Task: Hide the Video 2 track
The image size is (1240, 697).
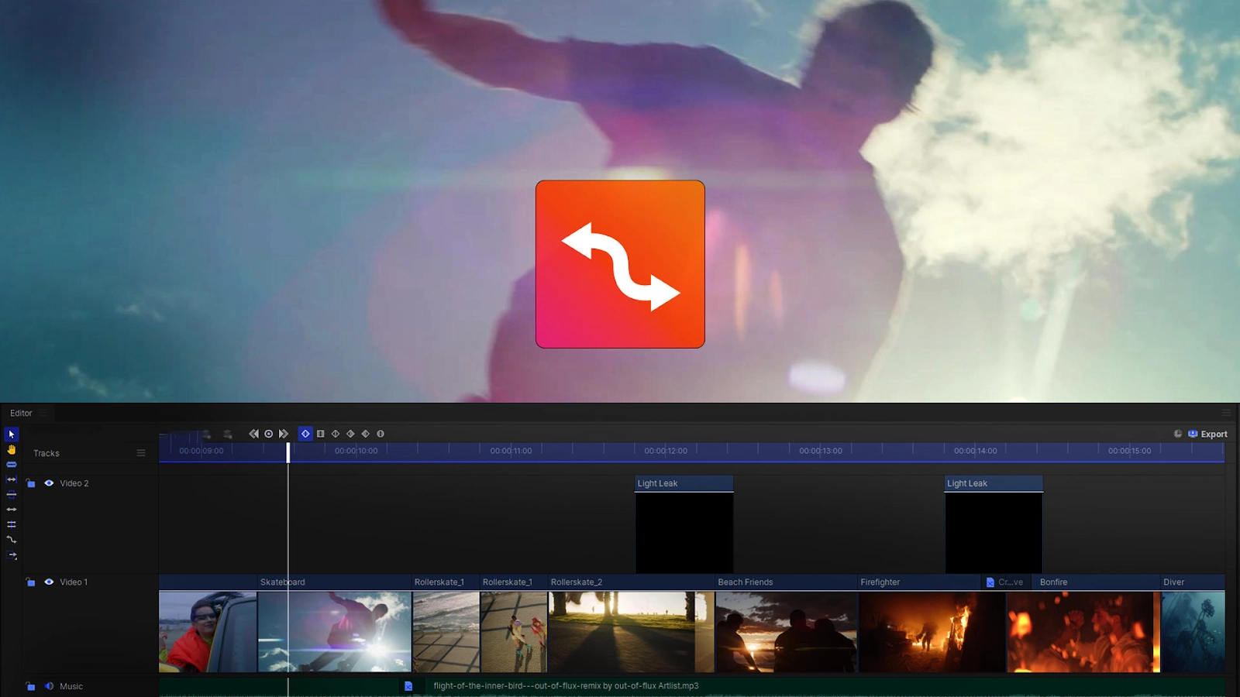Action: [x=49, y=483]
